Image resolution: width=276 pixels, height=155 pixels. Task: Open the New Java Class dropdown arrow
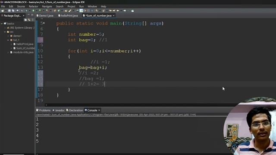(x=62, y=11)
